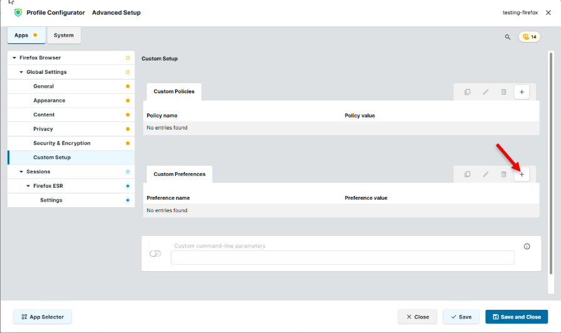This screenshot has width=561, height=333.
Task: Collapse the Sessions tree node
Action: click(21, 172)
